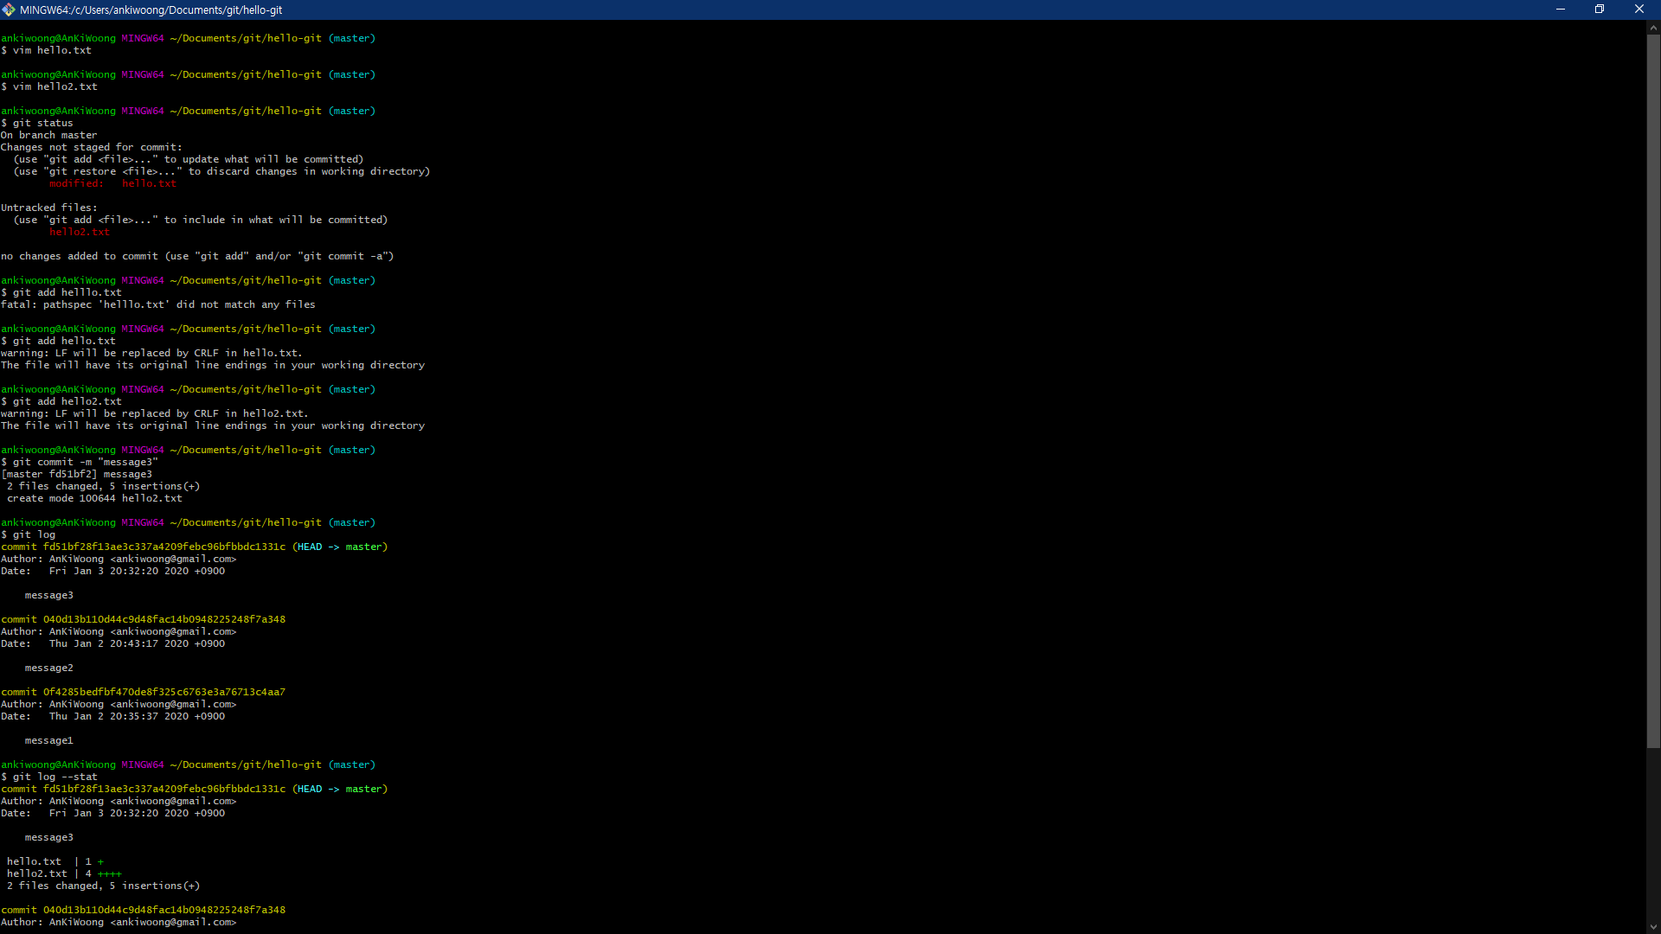Click the window title path text
This screenshot has width=1661, height=934.
[151, 10]
